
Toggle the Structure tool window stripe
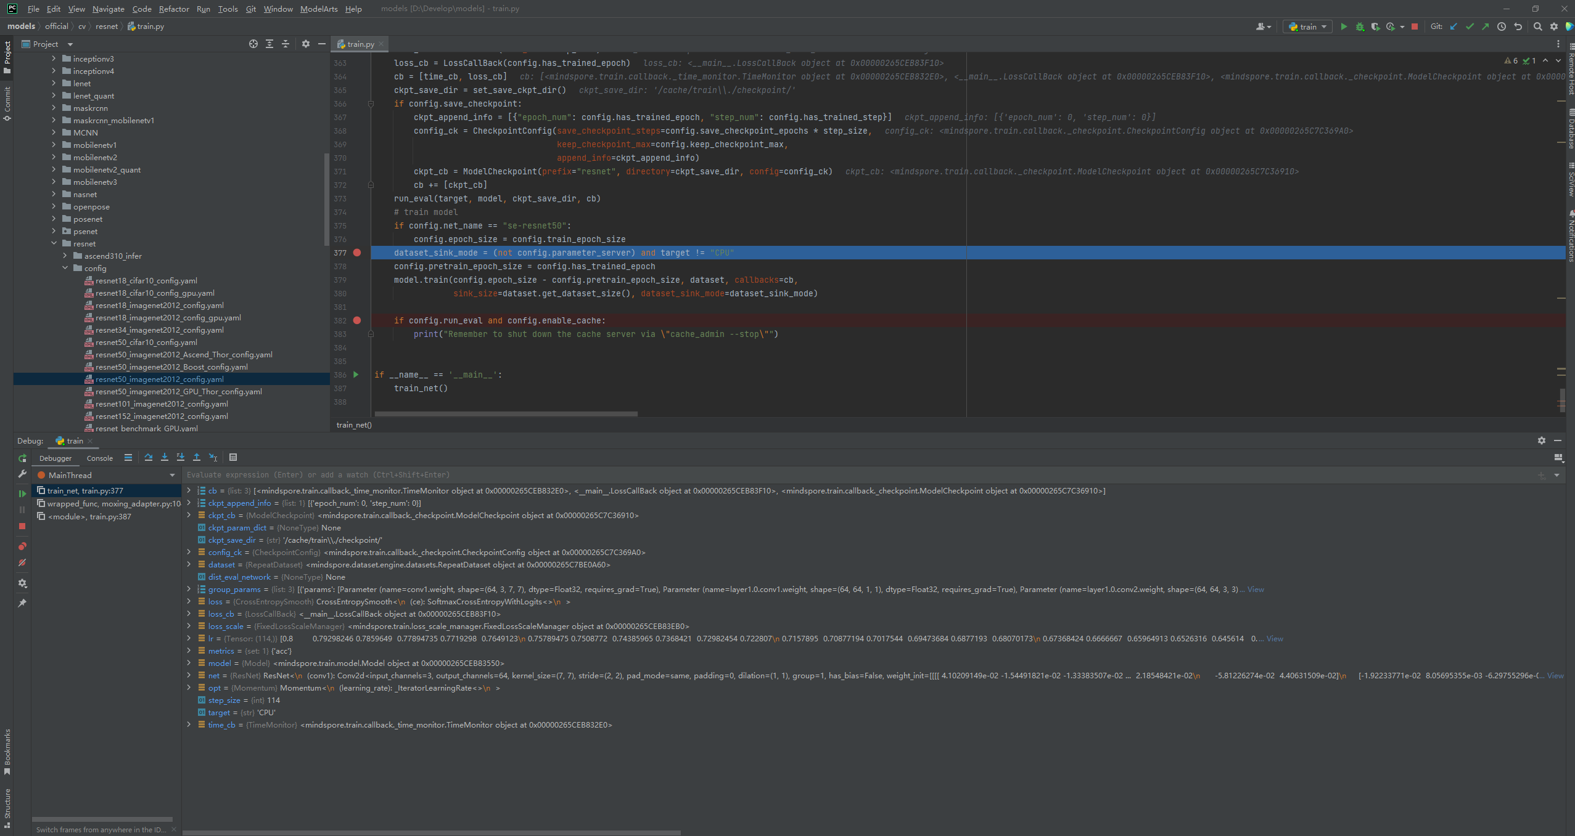[7, 808]
